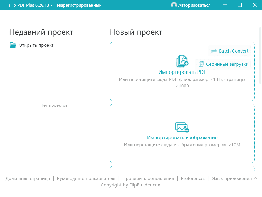Click the Batch Convert arrows icon
Screen dimensions: 262x197
click(x=214, y=51)
